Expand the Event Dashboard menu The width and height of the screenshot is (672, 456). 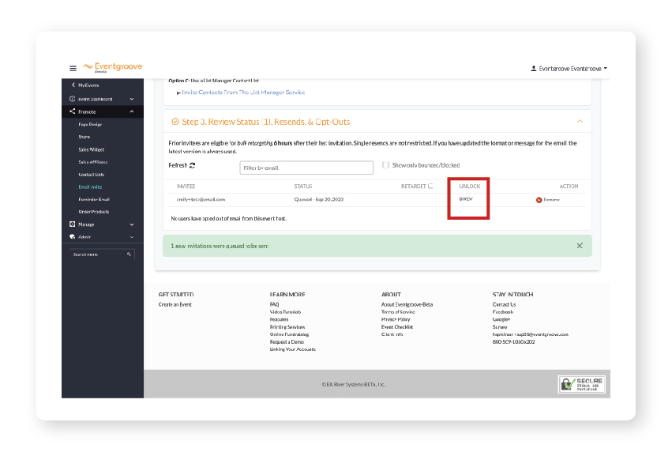pos(132,99)
